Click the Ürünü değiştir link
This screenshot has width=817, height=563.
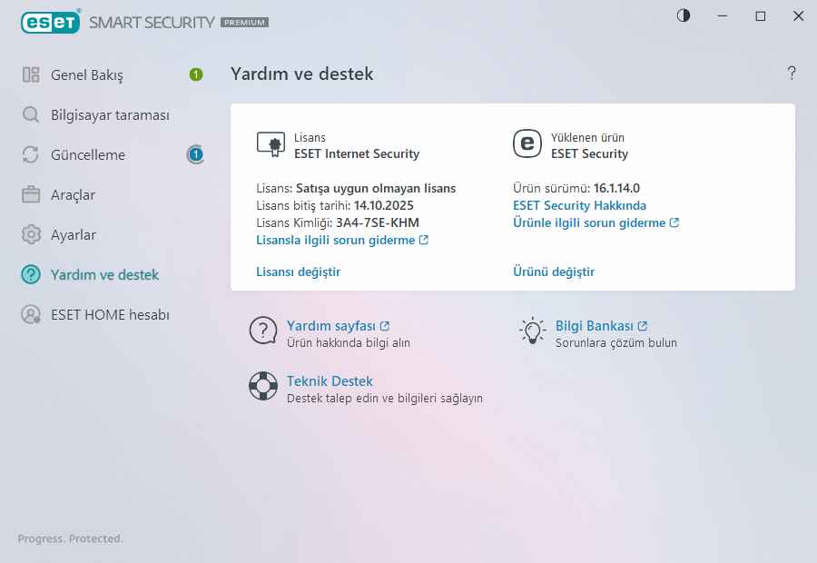pos(554,272)
